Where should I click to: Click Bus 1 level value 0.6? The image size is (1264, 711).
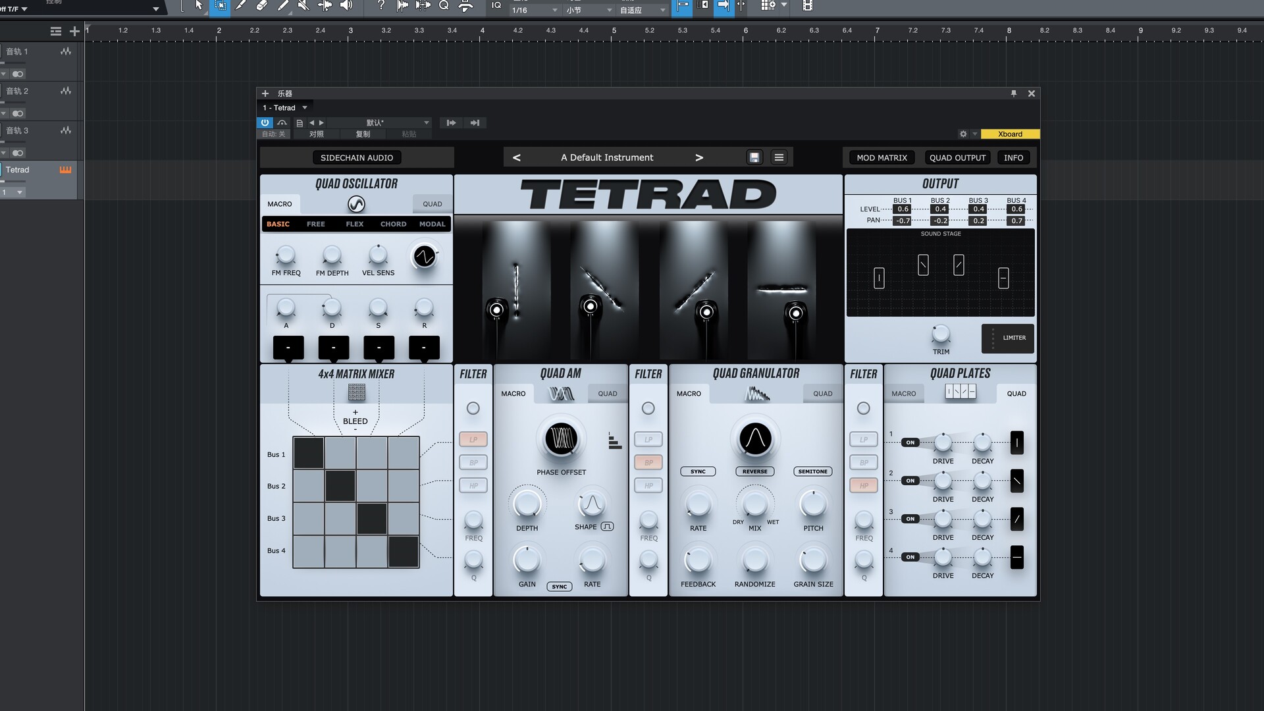[x=903, y=209]
